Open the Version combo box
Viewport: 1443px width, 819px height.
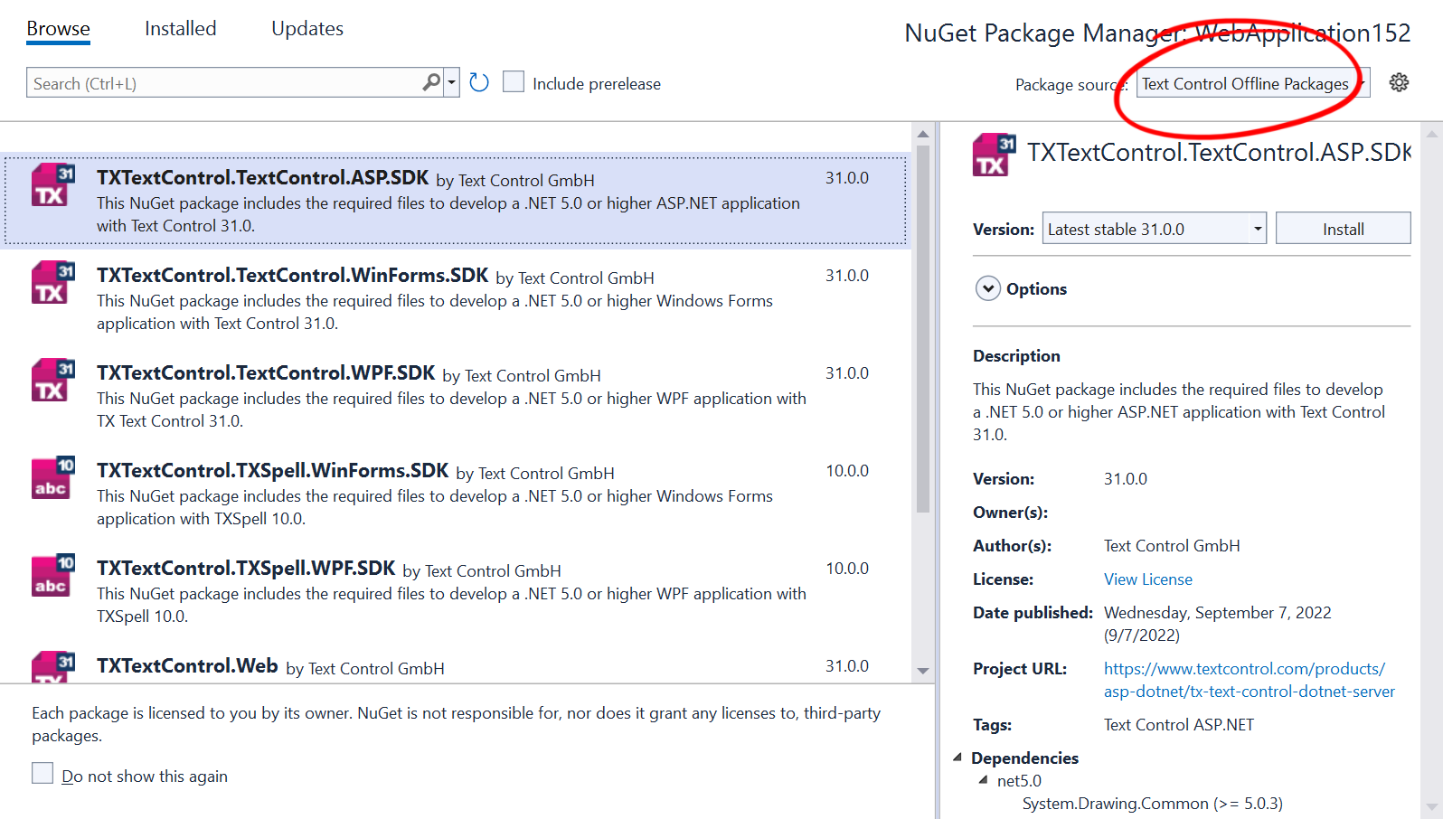pos(1155,229)
